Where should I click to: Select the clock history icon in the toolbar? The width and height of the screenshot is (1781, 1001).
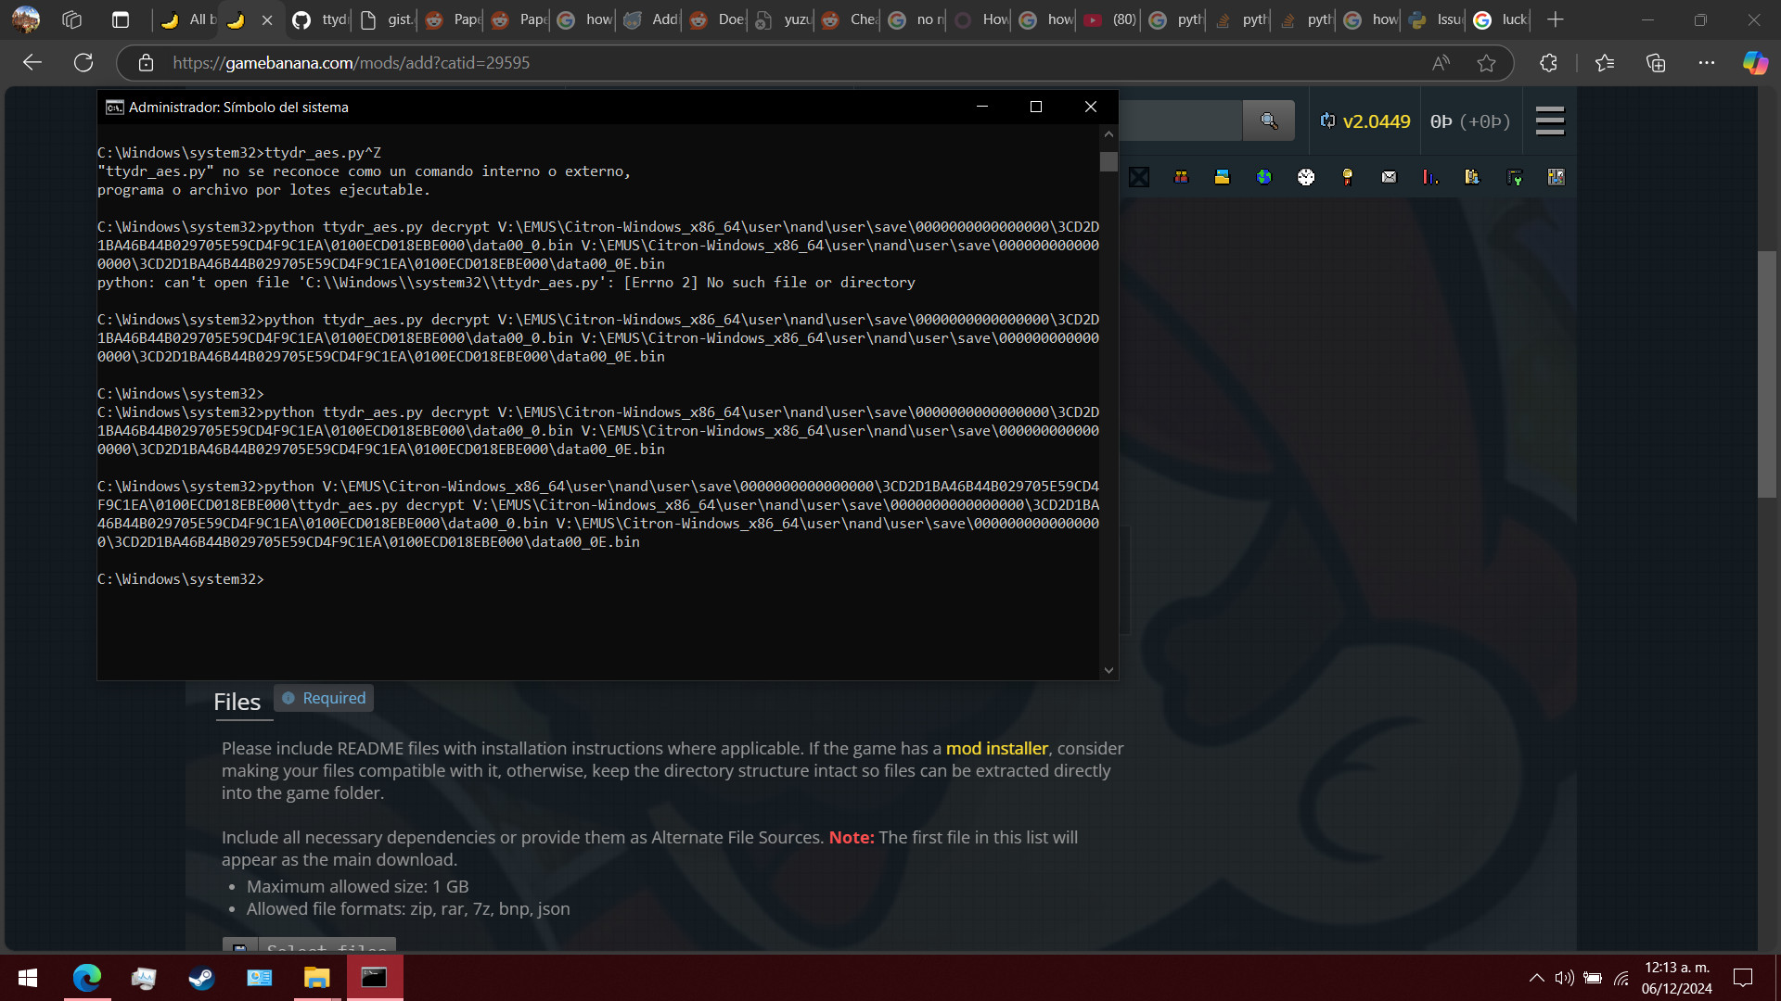(1306, 176)
